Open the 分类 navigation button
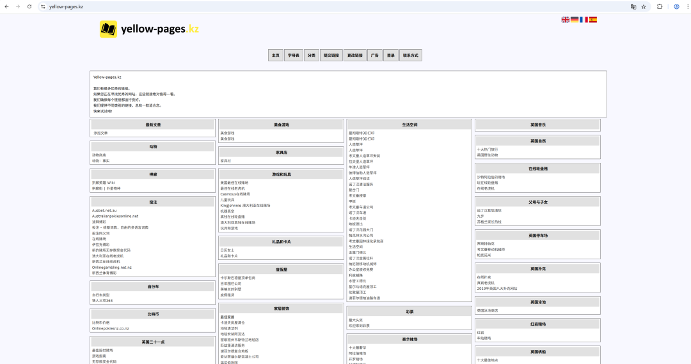 pyautogui.click(x=312, y=56)
